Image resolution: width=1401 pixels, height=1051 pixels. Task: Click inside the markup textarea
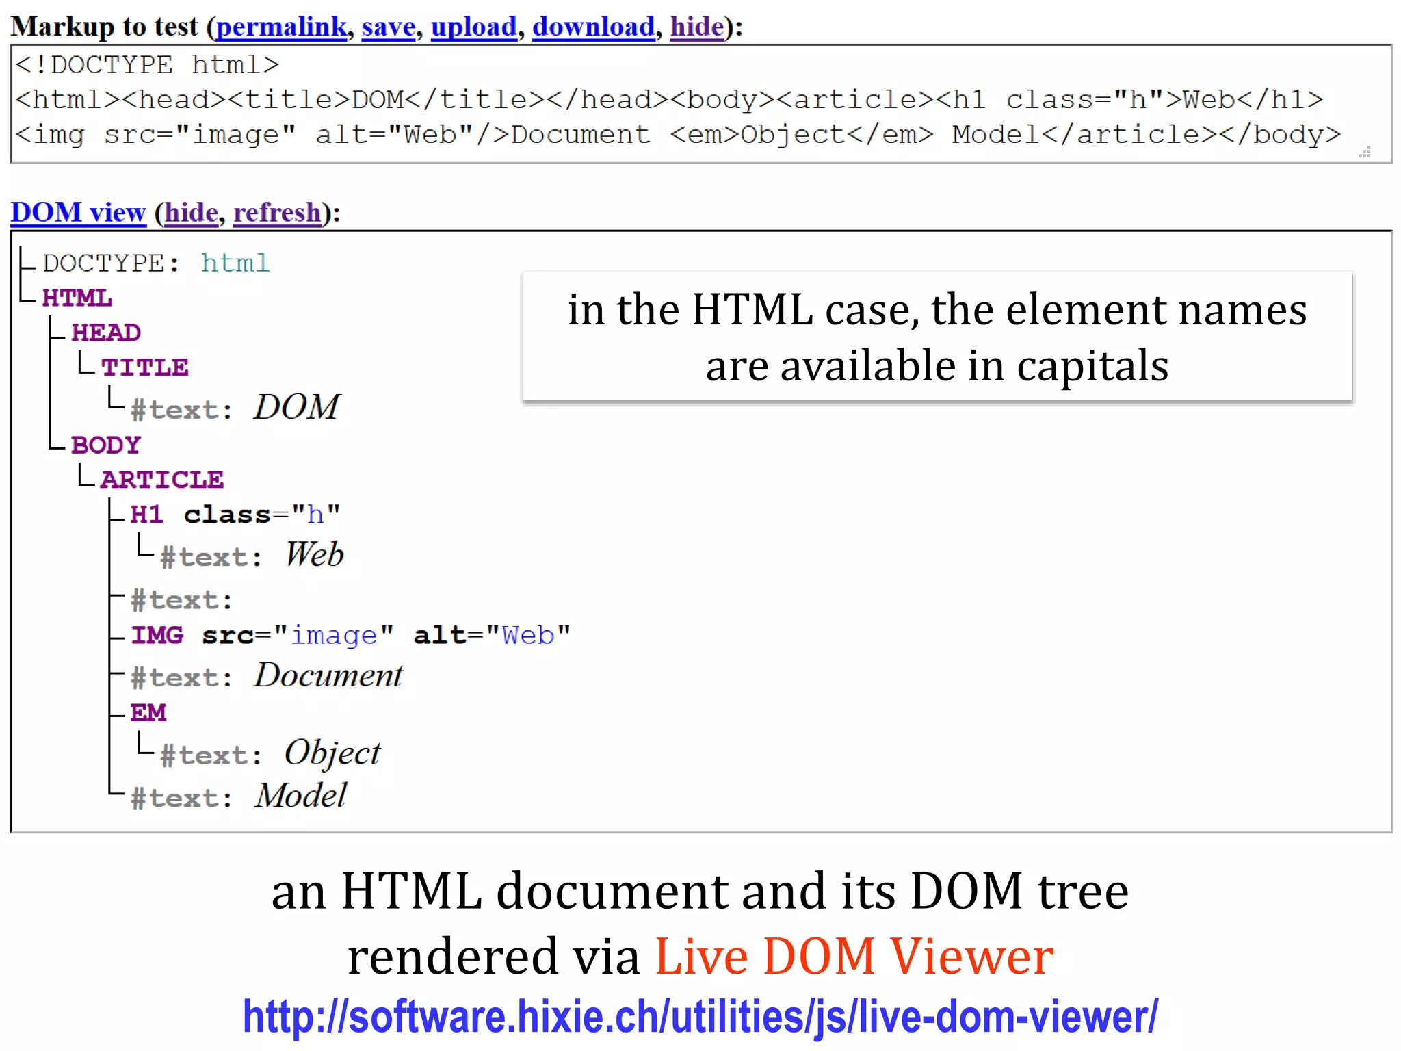(701, 104)
